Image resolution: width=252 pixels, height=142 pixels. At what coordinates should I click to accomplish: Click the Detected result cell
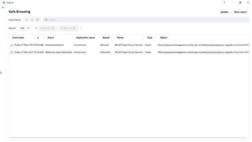tap(105, 52)
